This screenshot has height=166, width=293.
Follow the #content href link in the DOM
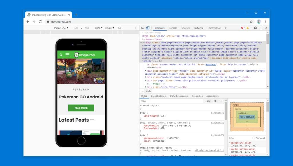210,64
